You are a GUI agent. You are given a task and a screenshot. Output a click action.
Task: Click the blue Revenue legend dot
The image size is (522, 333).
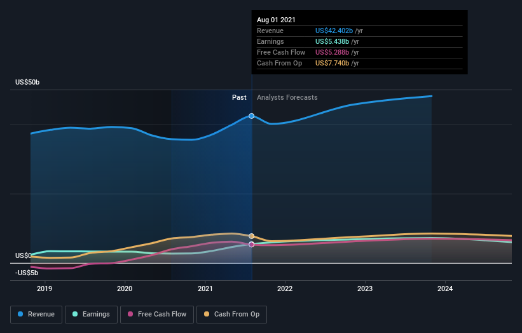[20, 314]
